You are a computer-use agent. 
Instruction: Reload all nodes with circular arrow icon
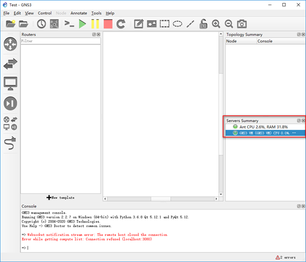(121, 24)
